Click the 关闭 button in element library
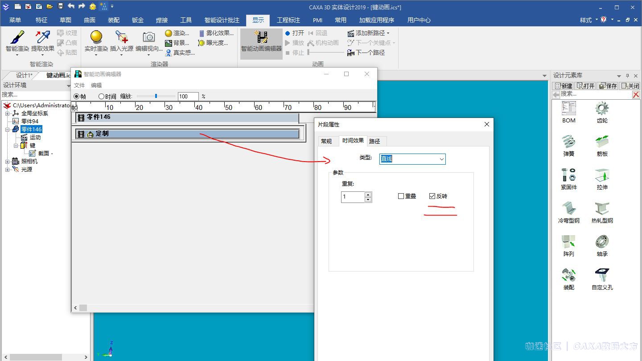 (630, 85)
